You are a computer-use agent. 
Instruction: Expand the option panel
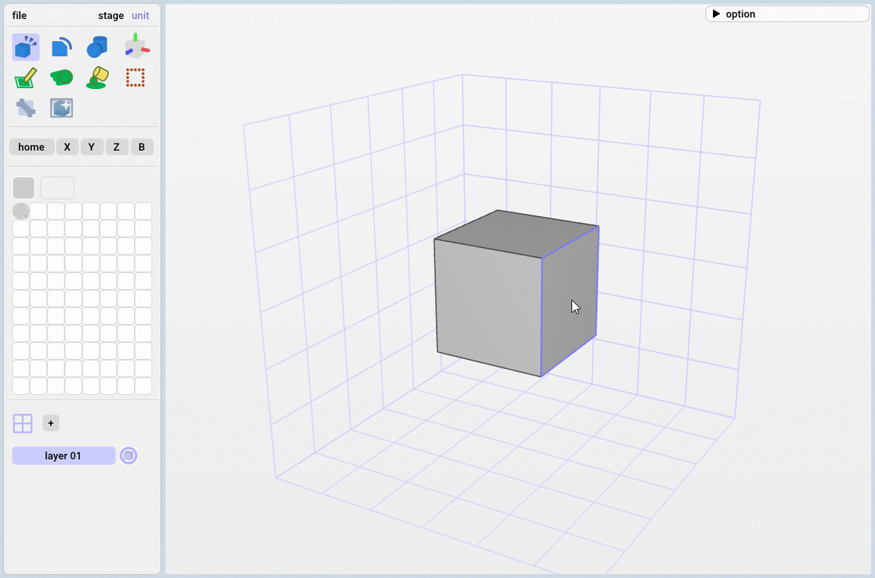point(787,14)
